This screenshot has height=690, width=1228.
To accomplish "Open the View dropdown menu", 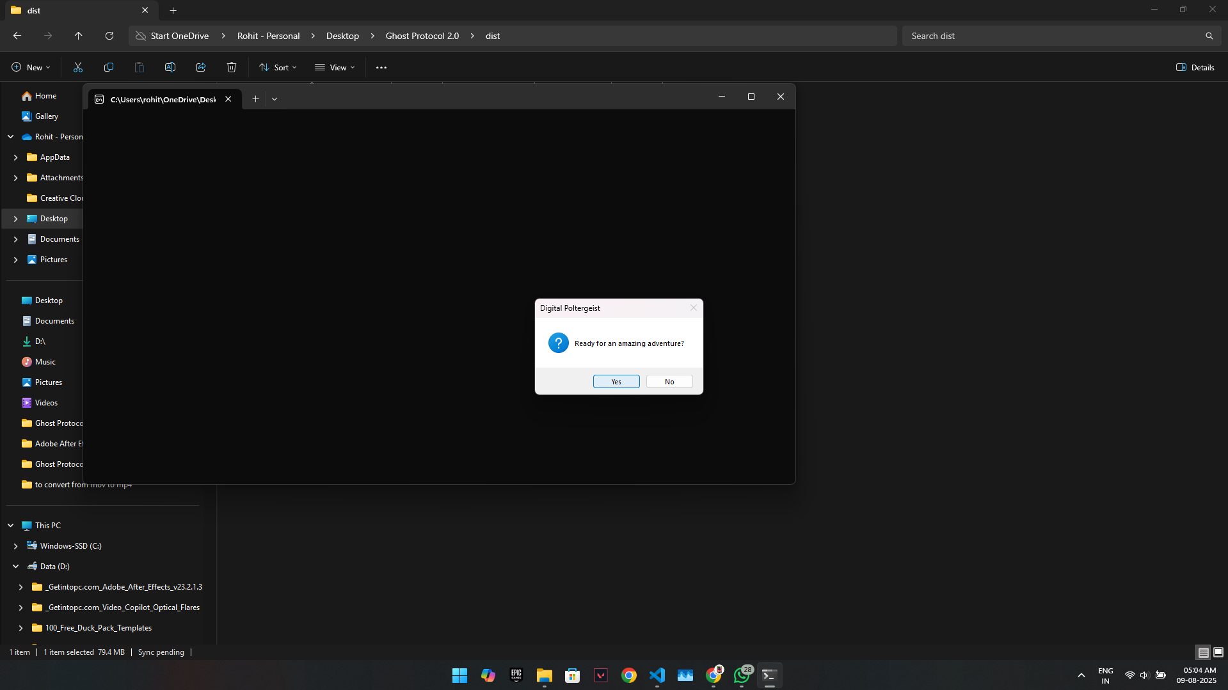I will pos(335,67).
